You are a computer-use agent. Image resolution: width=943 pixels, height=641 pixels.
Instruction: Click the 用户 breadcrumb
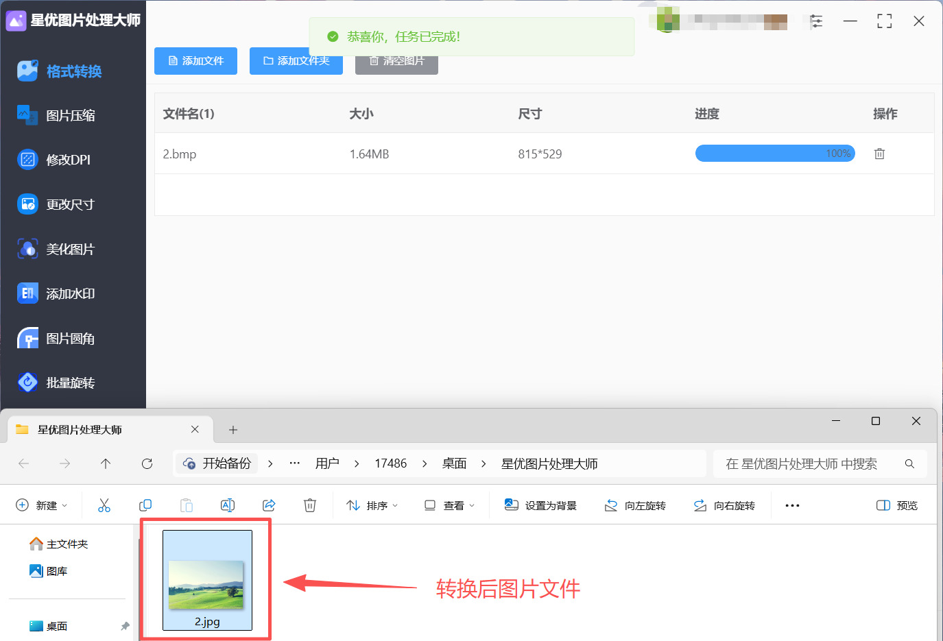pyautogui.click(x=327, y=463)
